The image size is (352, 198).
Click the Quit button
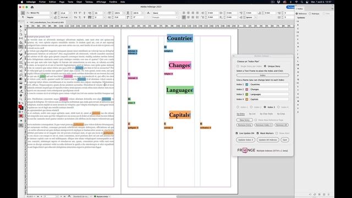pyautogui.click(x=285, y=140)
